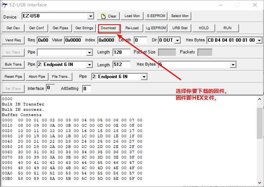Focus the vendor request Length field
This screenshot has width=264, height=187.
click(x=141, y=40)
